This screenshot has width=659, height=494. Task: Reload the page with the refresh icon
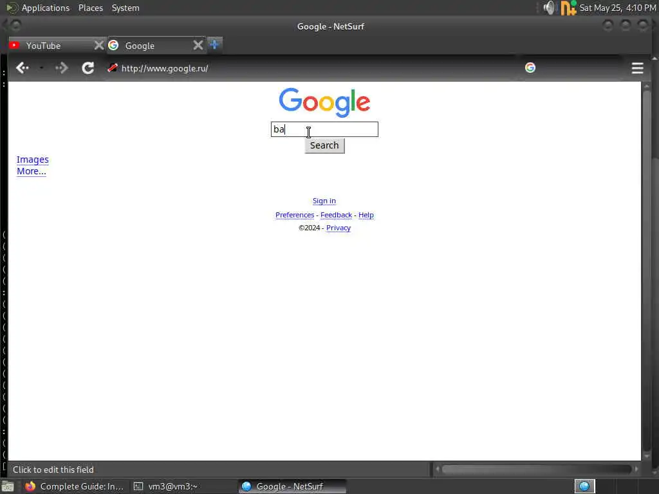(88, 68)
